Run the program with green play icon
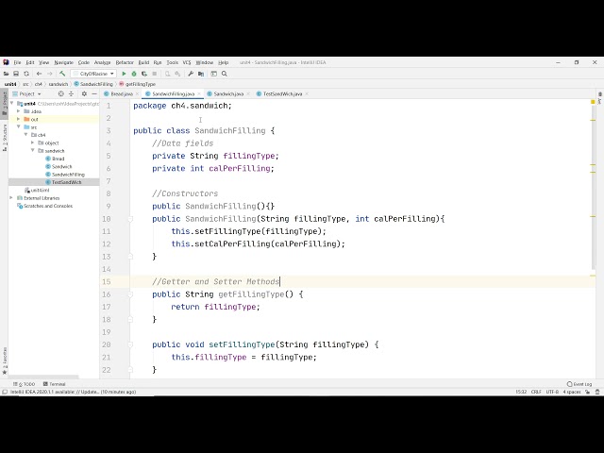The width and height of the screenshot is (604, 453). pyautogui.click(x=124, y=74)
